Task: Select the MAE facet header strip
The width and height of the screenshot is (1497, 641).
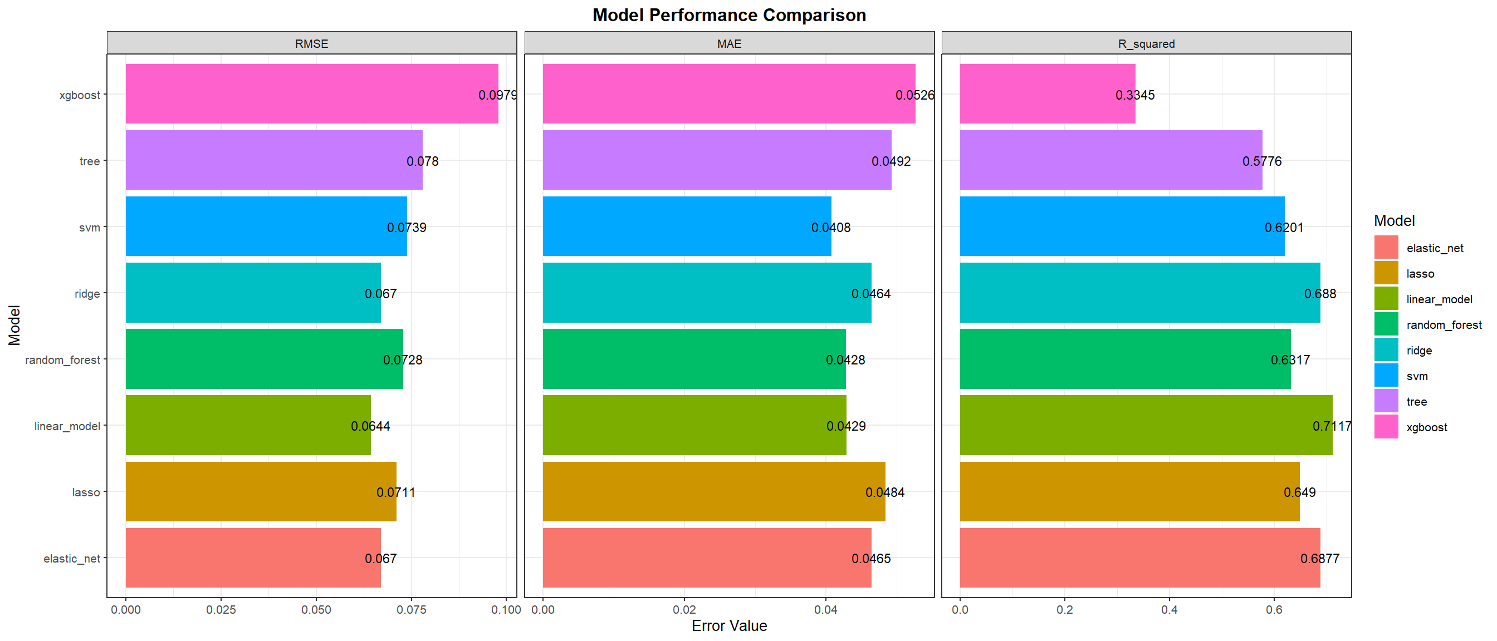Action: pos(729,43)
